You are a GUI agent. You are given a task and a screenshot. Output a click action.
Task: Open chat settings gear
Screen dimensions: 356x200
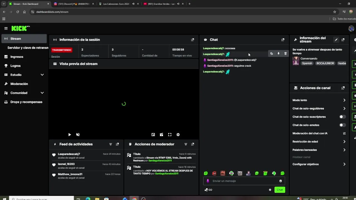pyautogui.click(x=270, y=190)
